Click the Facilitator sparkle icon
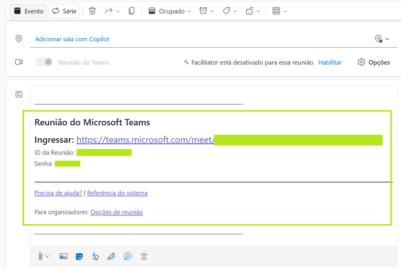Image resolution: width=420 pixels, height=269 pixels. click(186, 62)
